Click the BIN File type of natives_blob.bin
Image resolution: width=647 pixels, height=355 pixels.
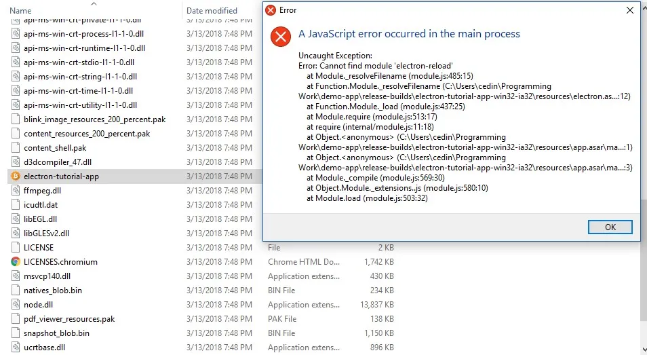[281, 291]
